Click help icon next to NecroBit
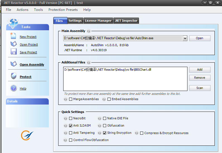This screenshot has height=153, width=222. [x=65, y=118]
